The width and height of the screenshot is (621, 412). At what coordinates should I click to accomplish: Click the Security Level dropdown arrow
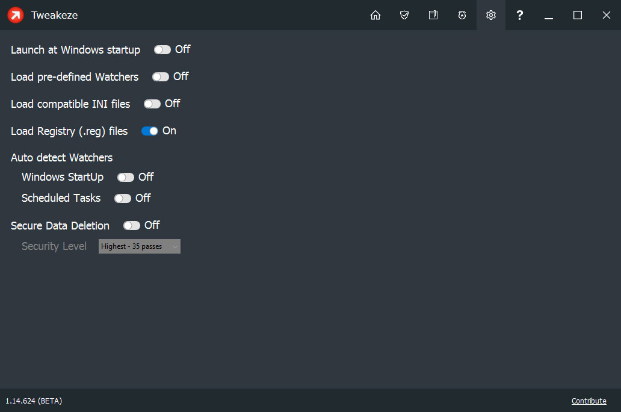click(x=175, y=246)
